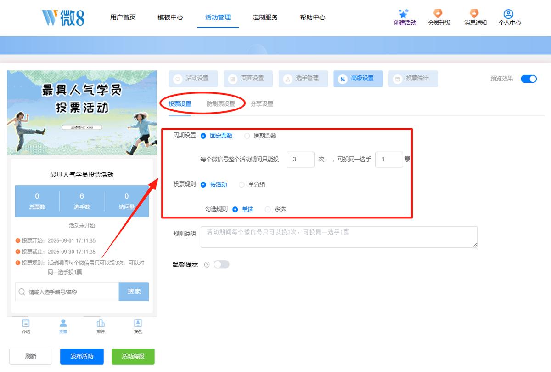Open 创建活动 star icon
Image resolution: width=551 pixels, height=372 pixels.
(404, 13)
